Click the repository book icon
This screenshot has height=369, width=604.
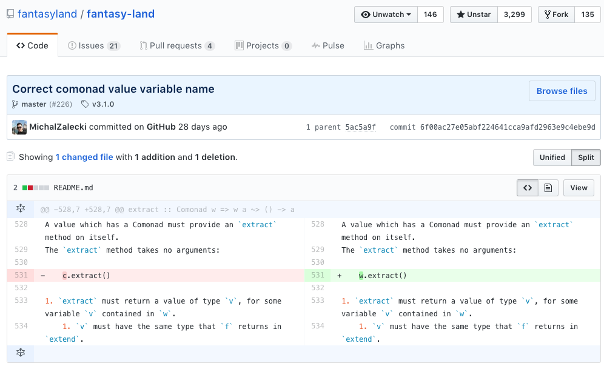click(x=10, y=14)
